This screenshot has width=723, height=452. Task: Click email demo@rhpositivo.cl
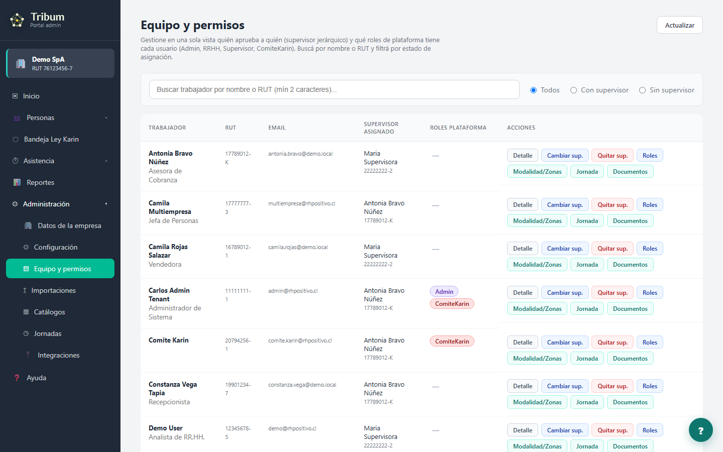click(x=292, y=428)
